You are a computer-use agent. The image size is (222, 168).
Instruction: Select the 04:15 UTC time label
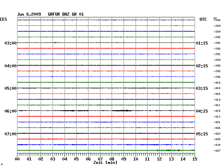pos(202,111)
